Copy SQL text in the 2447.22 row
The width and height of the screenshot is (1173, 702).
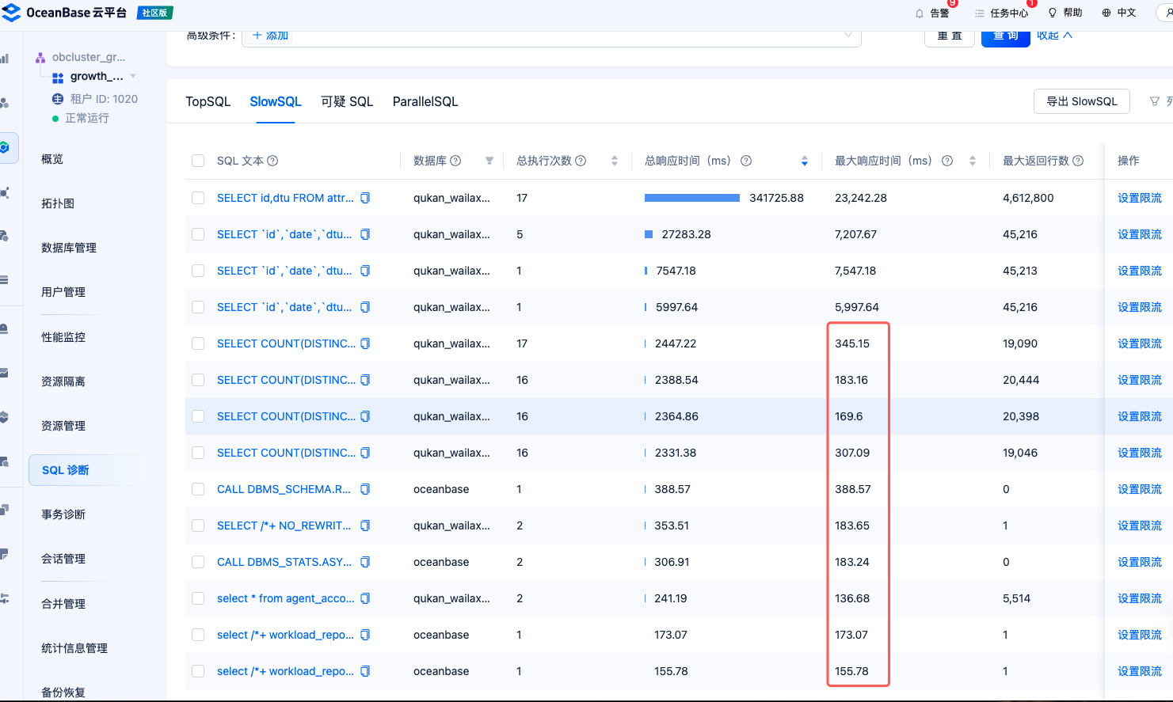point(365,343)
